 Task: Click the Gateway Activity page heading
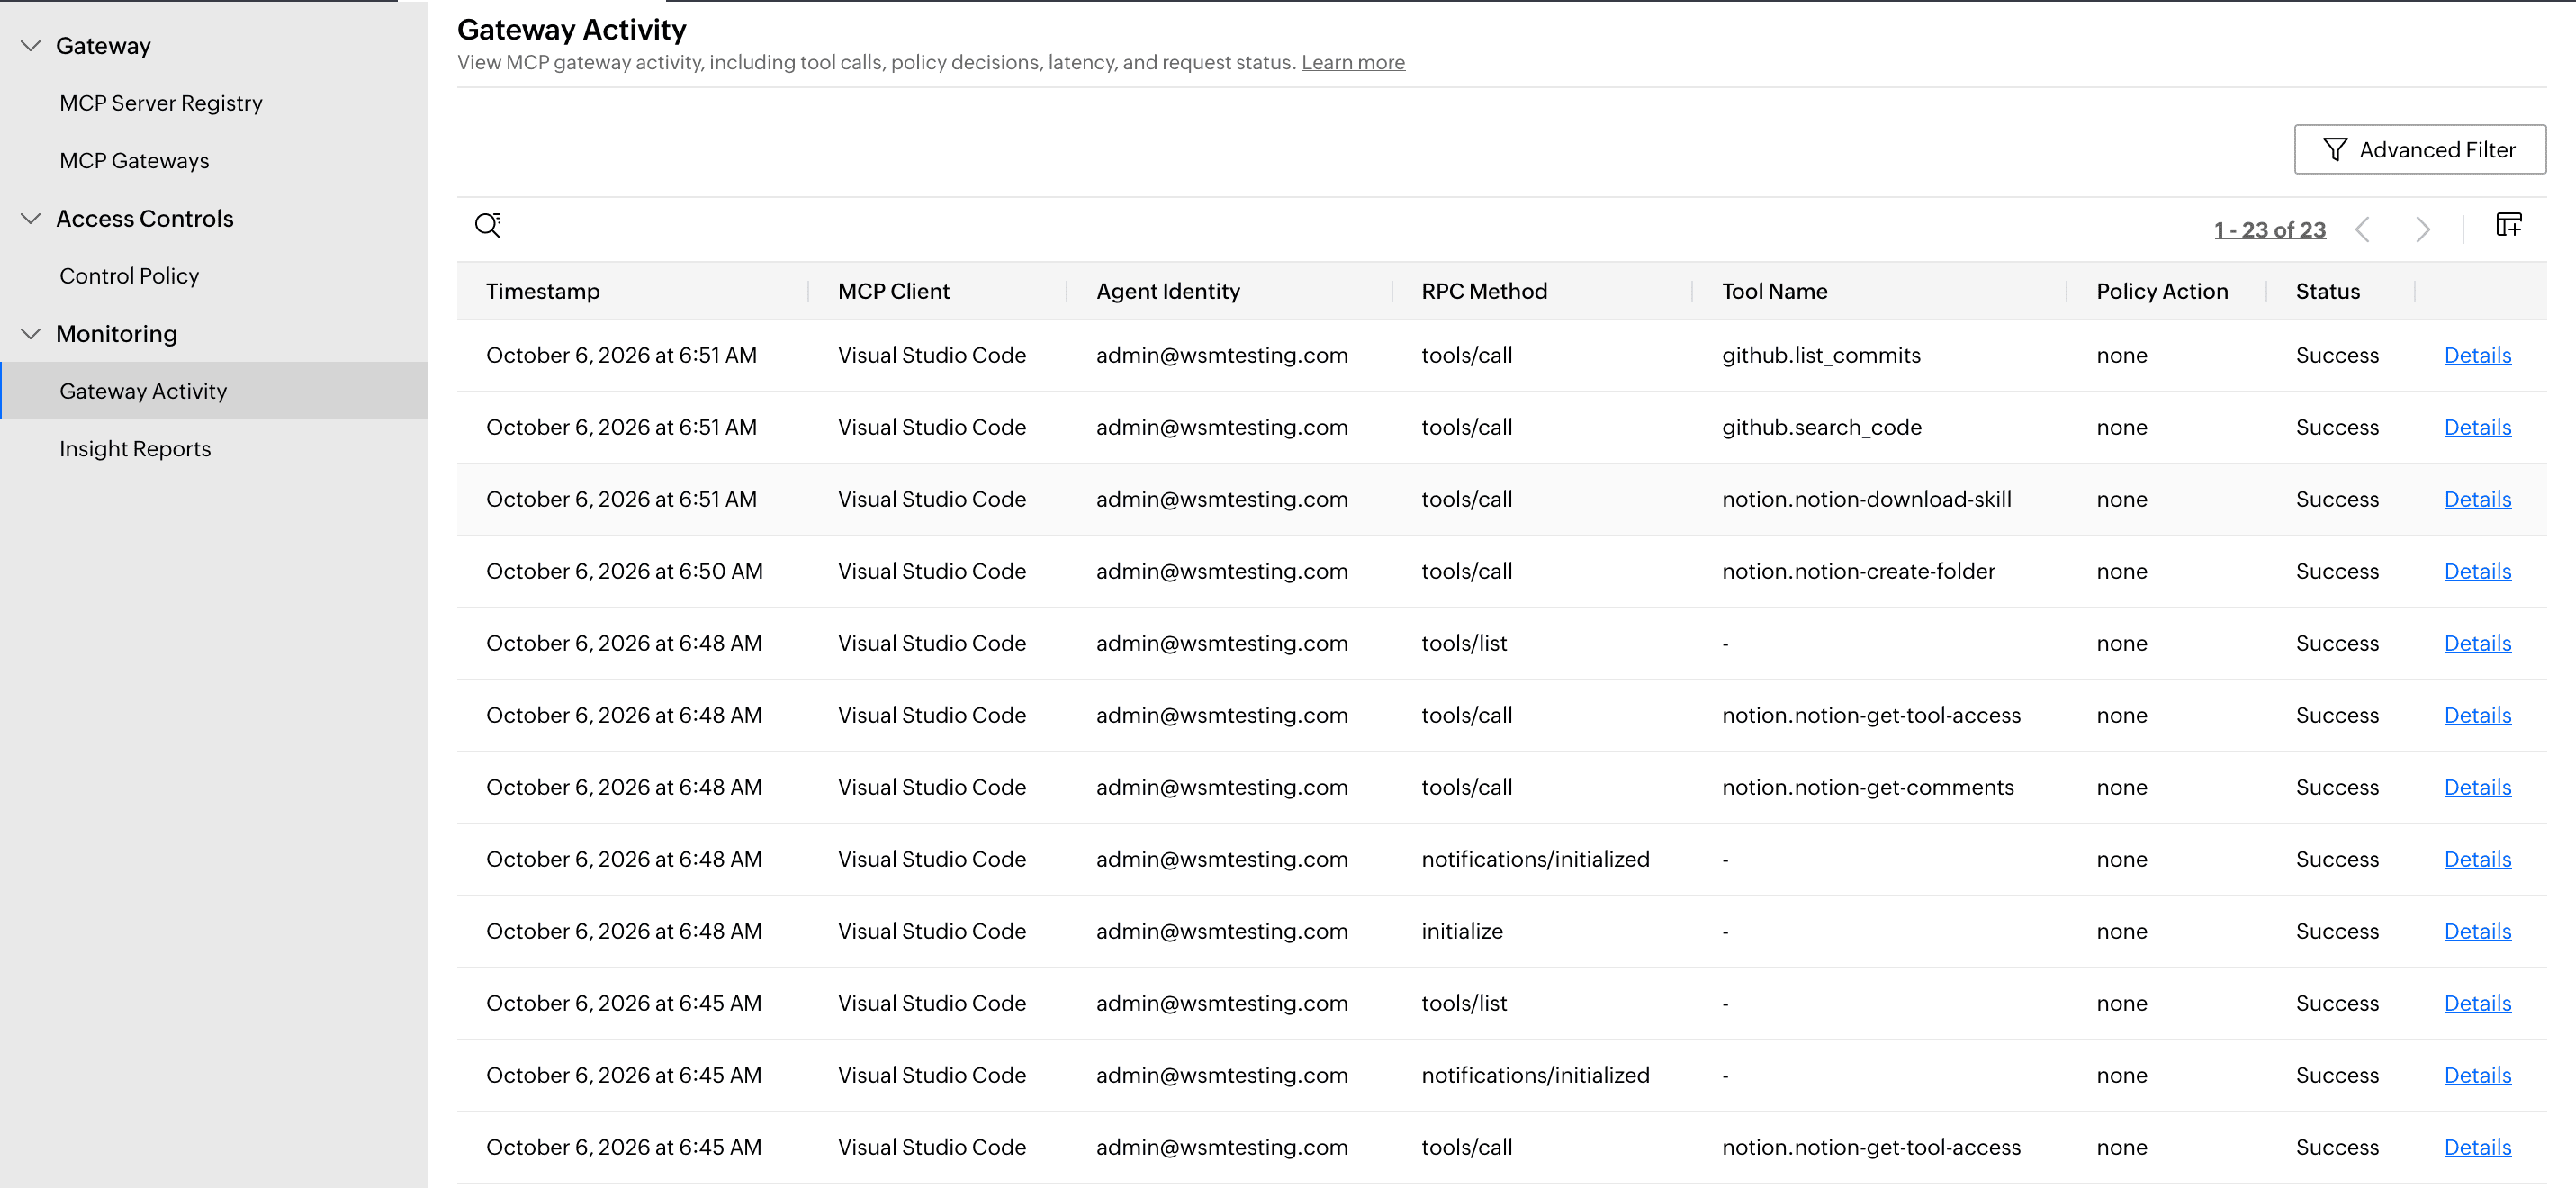point(571,30)
